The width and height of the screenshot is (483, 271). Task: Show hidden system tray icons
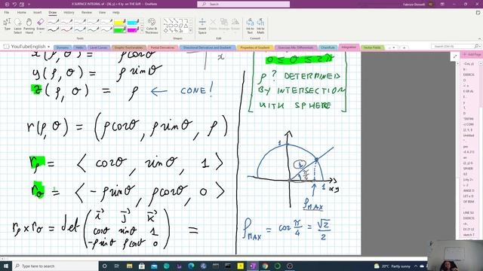(x=416, y=266)
